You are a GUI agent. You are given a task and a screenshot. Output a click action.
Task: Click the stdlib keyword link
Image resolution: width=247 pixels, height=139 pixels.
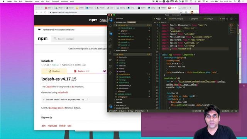(63, 125)
